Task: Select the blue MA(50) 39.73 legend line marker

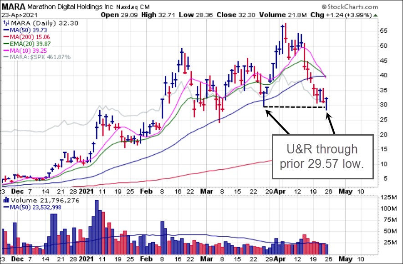Action: [x=6, y=30]
